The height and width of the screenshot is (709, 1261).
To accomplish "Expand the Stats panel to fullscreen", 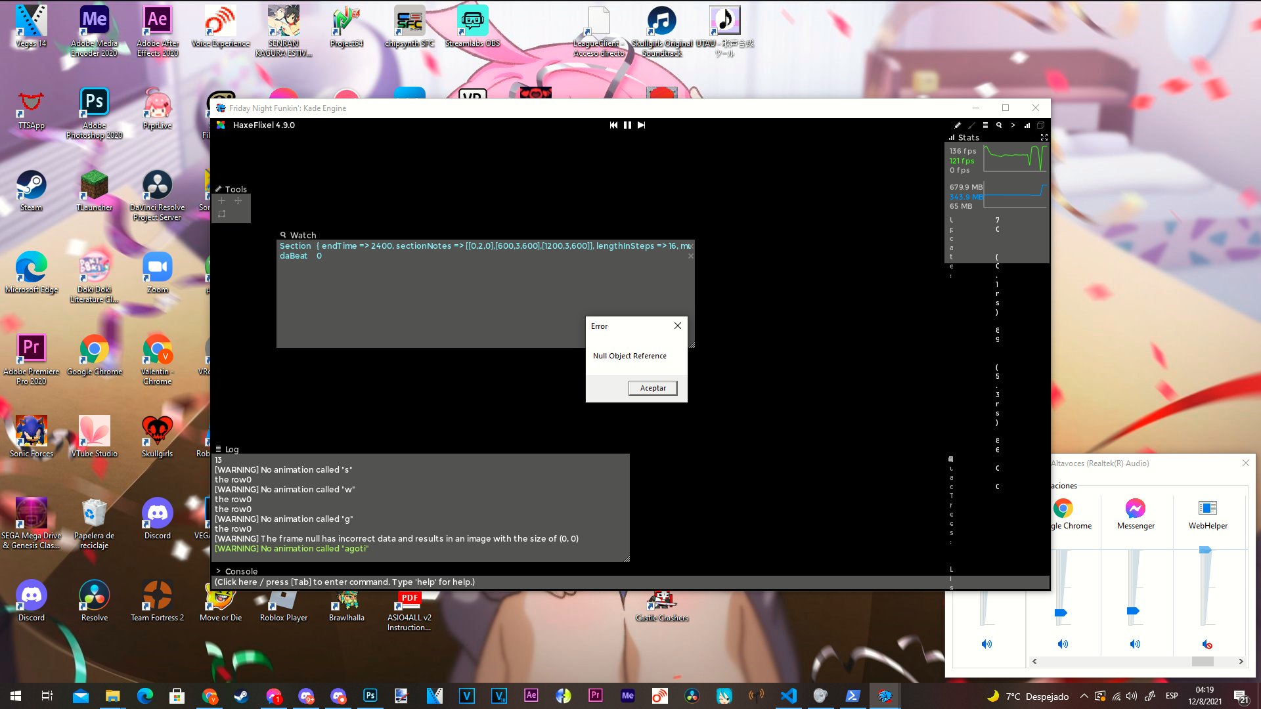I will click(1044, 137).
